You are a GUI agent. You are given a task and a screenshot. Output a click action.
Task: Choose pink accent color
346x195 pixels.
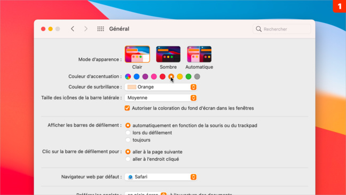pos(154,76)
